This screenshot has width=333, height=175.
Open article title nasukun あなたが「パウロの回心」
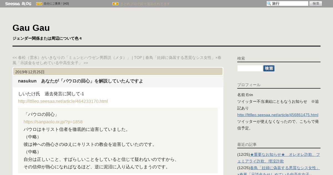(x=80, y=81)
